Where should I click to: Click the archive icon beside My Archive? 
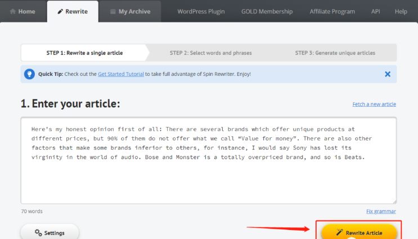[113, 11]
